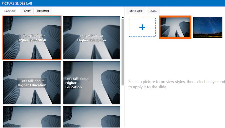225x128 pixels.
Task: Choose style with dark sidebar overlay text
Action: (x=91, y=83)
